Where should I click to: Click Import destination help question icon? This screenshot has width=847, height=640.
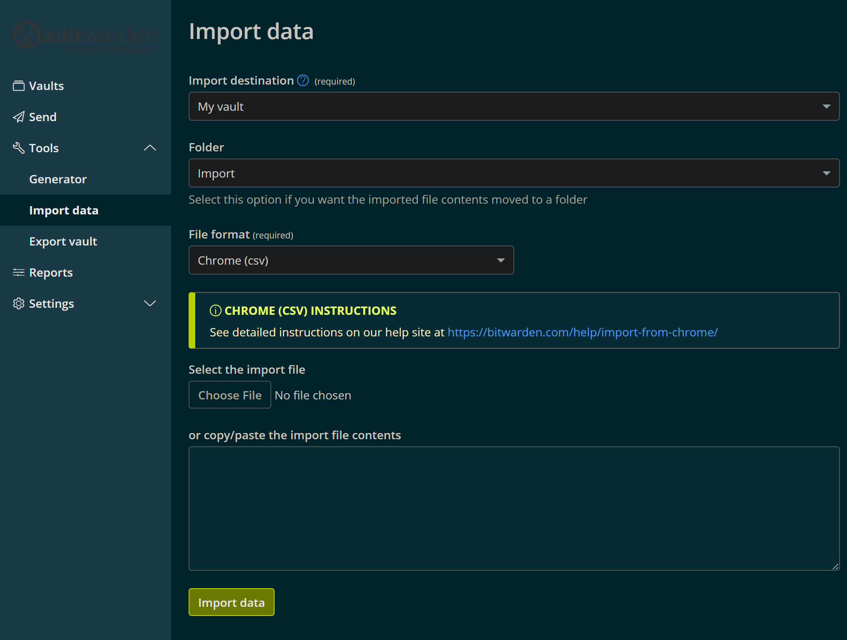tap(303, 80)
